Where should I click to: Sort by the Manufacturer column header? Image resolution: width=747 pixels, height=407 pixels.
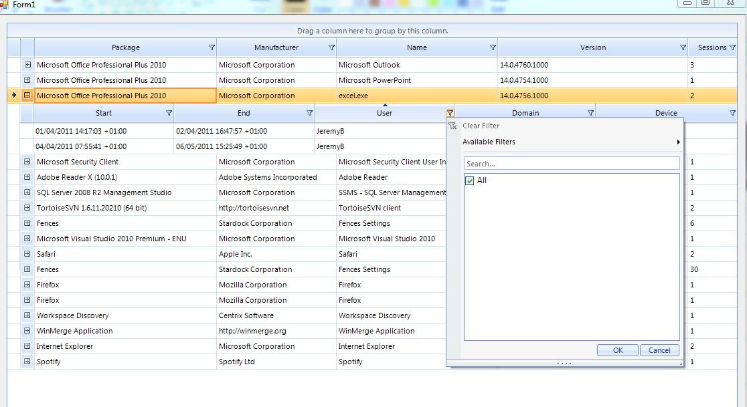click(x=276, y=47)
